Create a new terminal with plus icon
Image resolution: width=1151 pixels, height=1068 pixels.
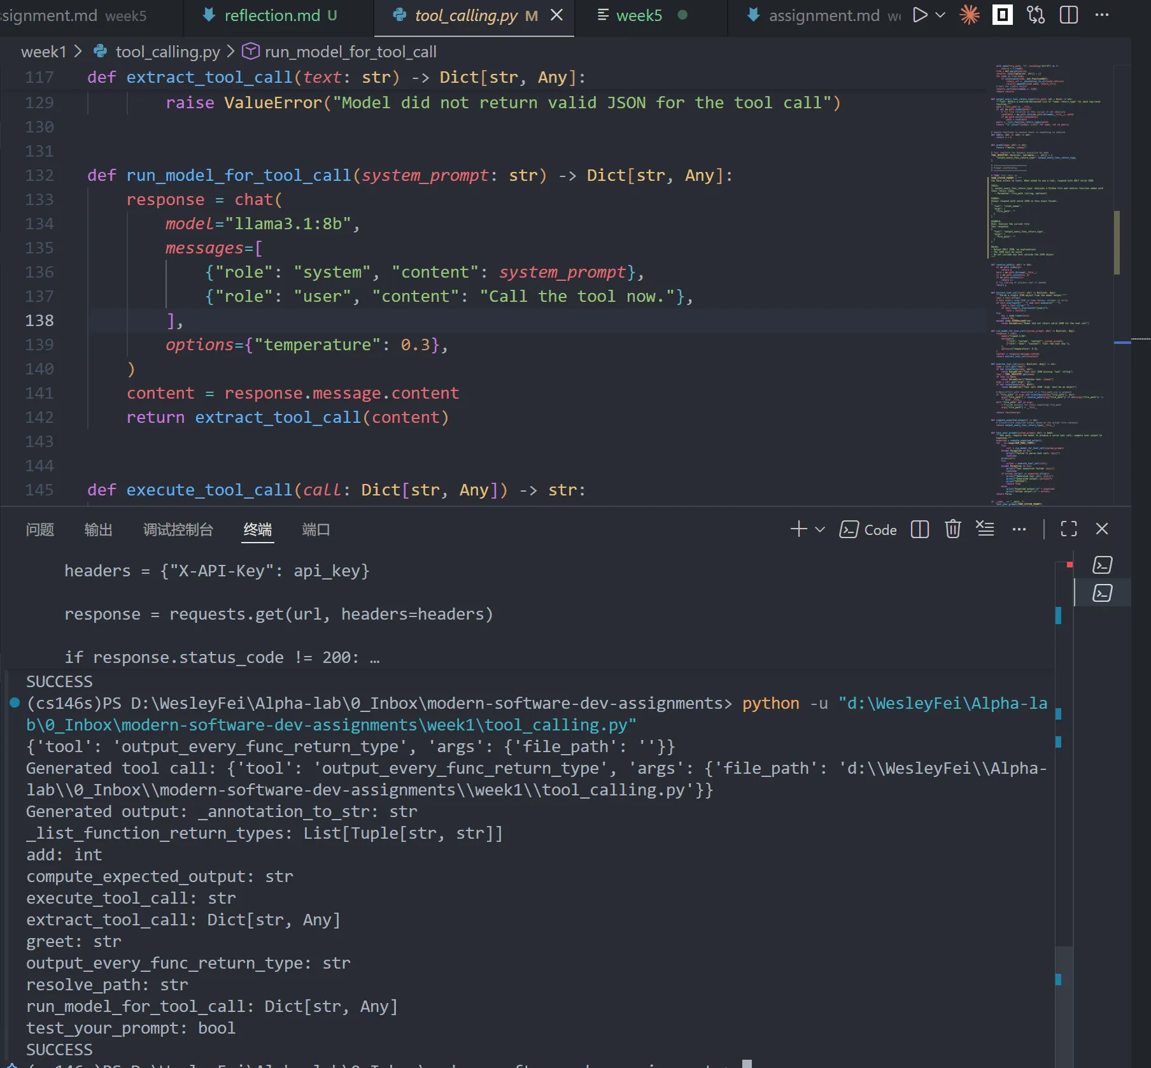(798, 529)
